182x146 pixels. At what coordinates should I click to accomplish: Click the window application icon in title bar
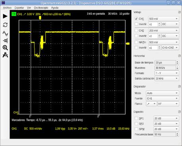coord(3,2)
